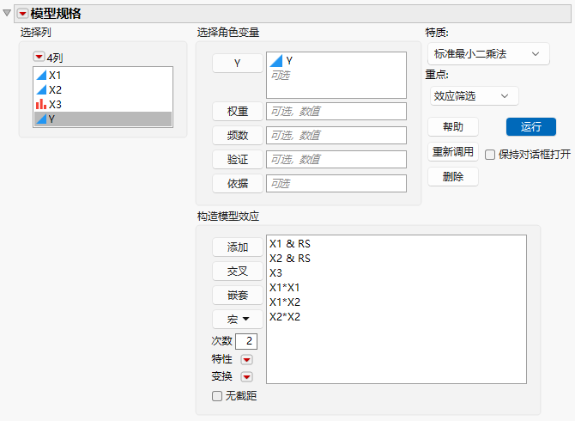Viewport: 575px width, 421px height.
Task: Open the 变换 red triangle menu
Action: tap(247, 376)
